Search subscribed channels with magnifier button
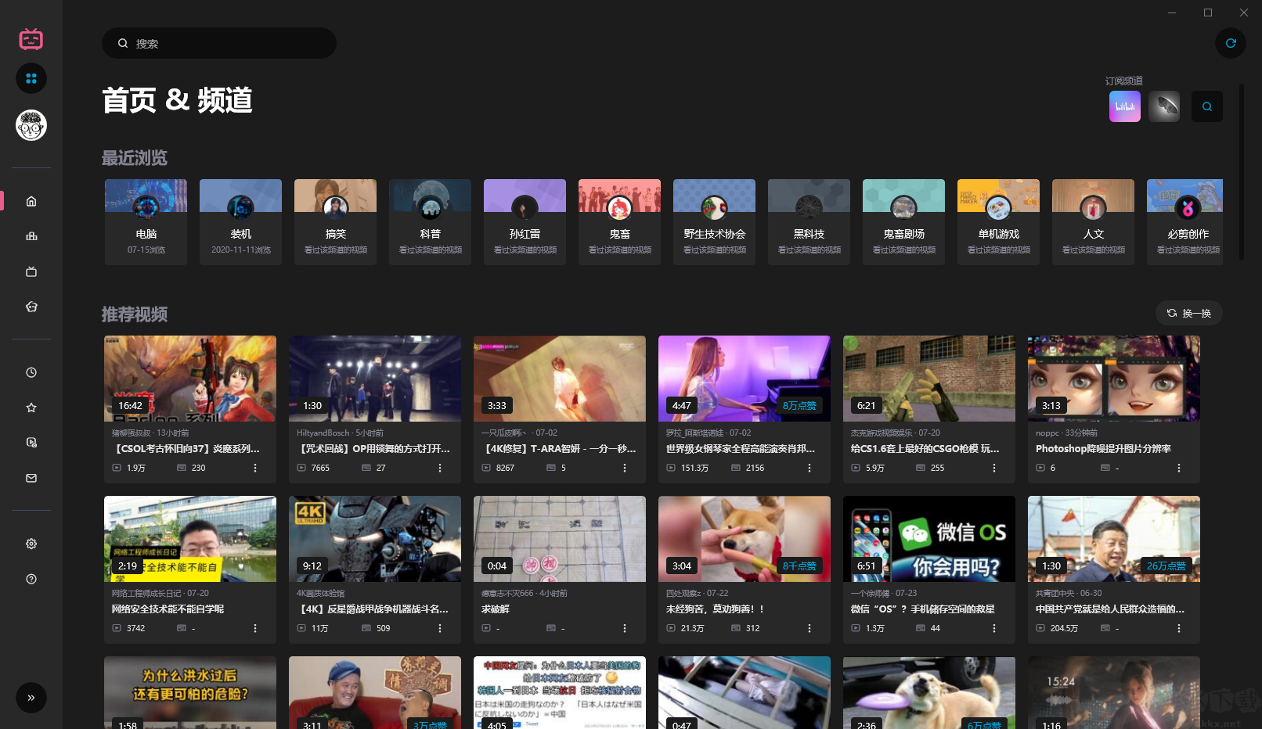This screenshot has height=729, width=1262. 1207,106
